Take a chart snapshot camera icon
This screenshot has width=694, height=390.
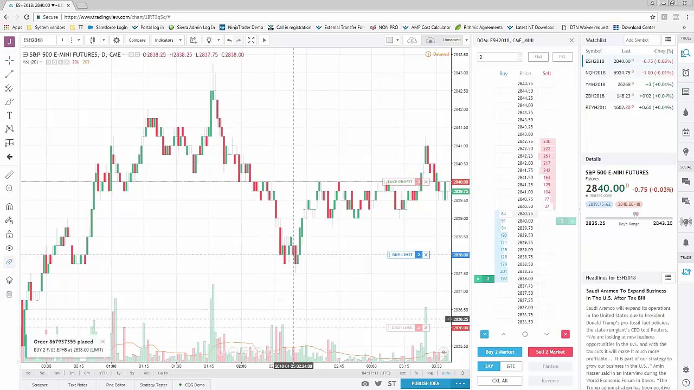[x=365, y=383]
